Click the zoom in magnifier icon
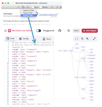 click(87, 39)
